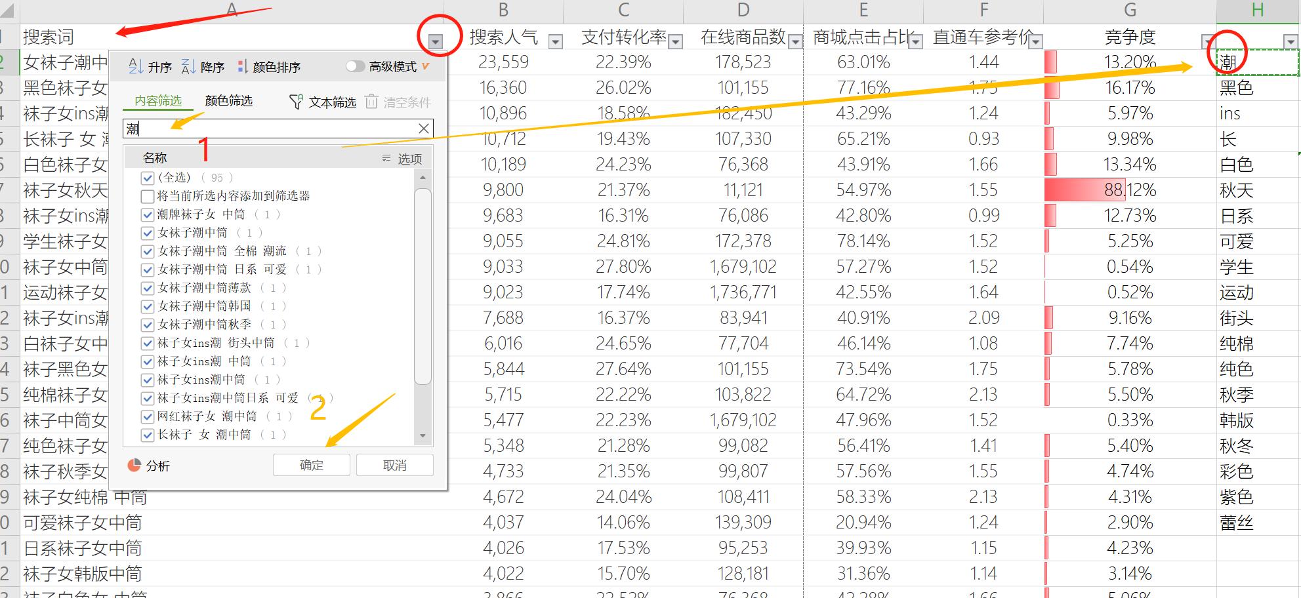This screenshot has height=598, width=1301.
Task: Clear the search box using the X icon
Action: click(x=423, y=128)
